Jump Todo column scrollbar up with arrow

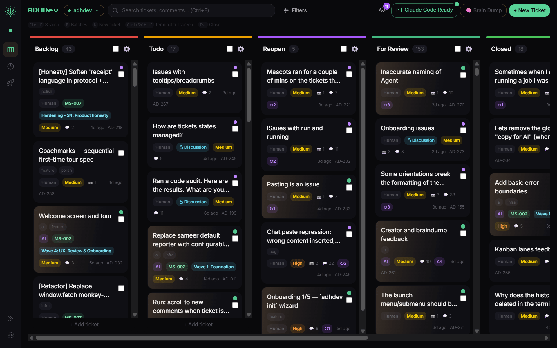(x=249, y=64)
